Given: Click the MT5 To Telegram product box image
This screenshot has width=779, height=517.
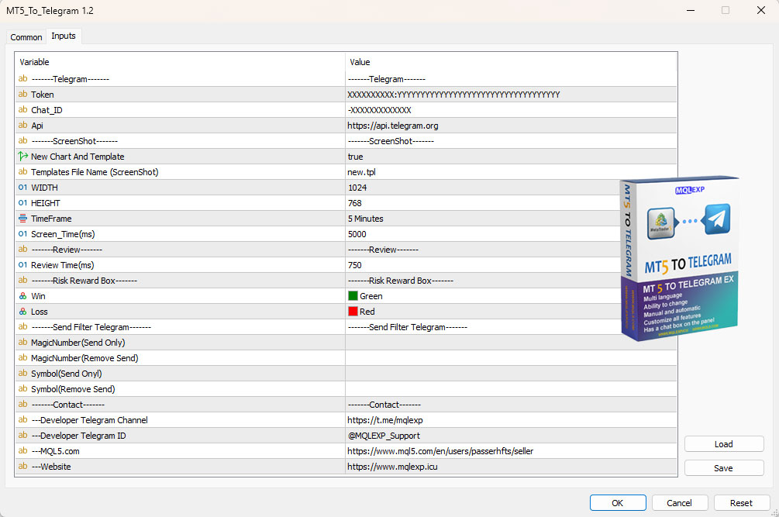Looking at the screenshot, I should [680, 258].
